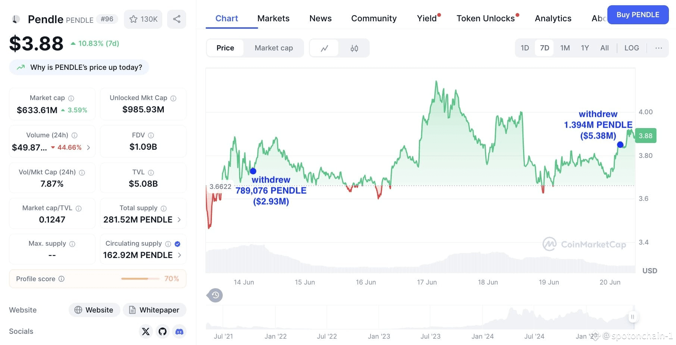Share Pendle page via share icon
This screenshot has height=345, width=676.
coord(176,19)
